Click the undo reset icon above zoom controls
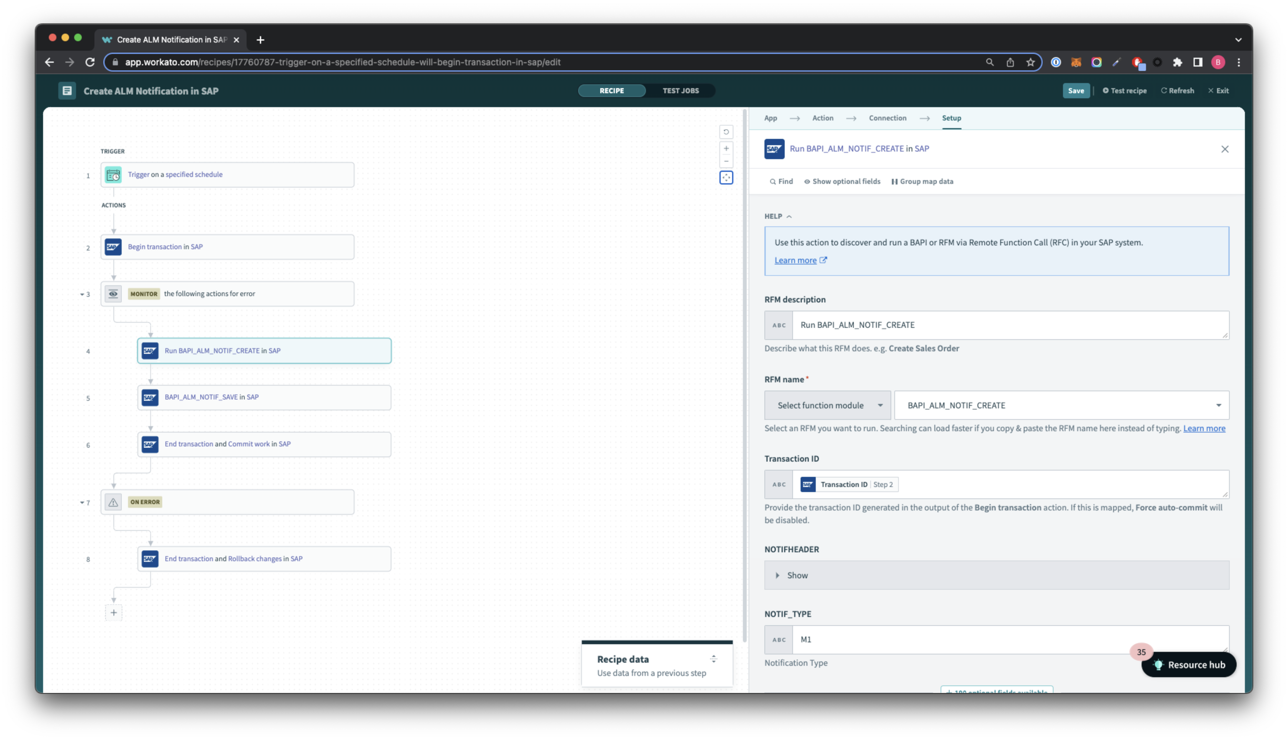 pyautogui.click(x=726, y=132)
